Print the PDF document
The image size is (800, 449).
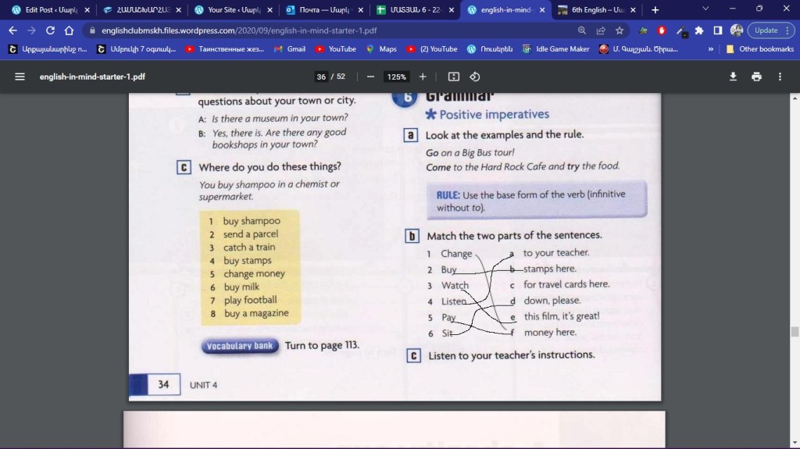tap(756, 77)
